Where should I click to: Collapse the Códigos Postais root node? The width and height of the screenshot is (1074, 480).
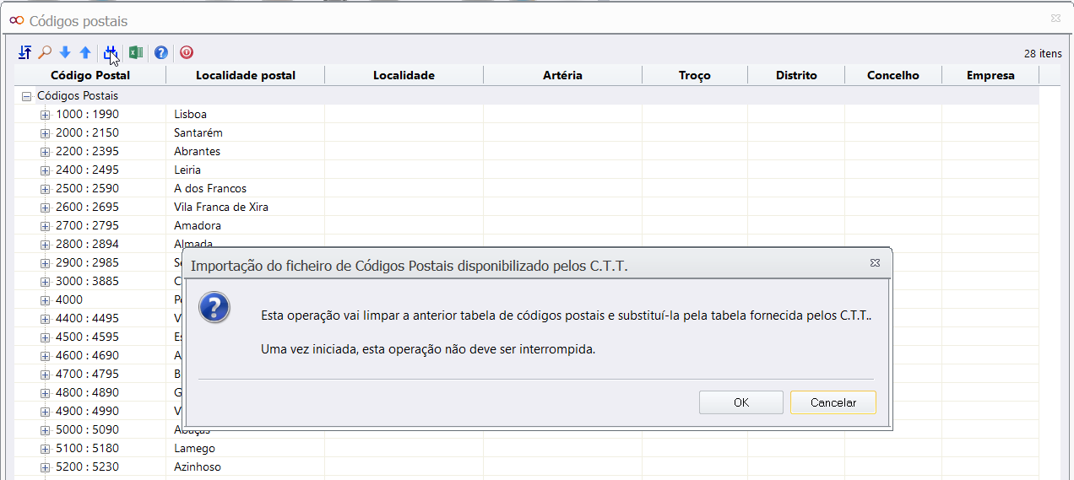pos(26,96)
